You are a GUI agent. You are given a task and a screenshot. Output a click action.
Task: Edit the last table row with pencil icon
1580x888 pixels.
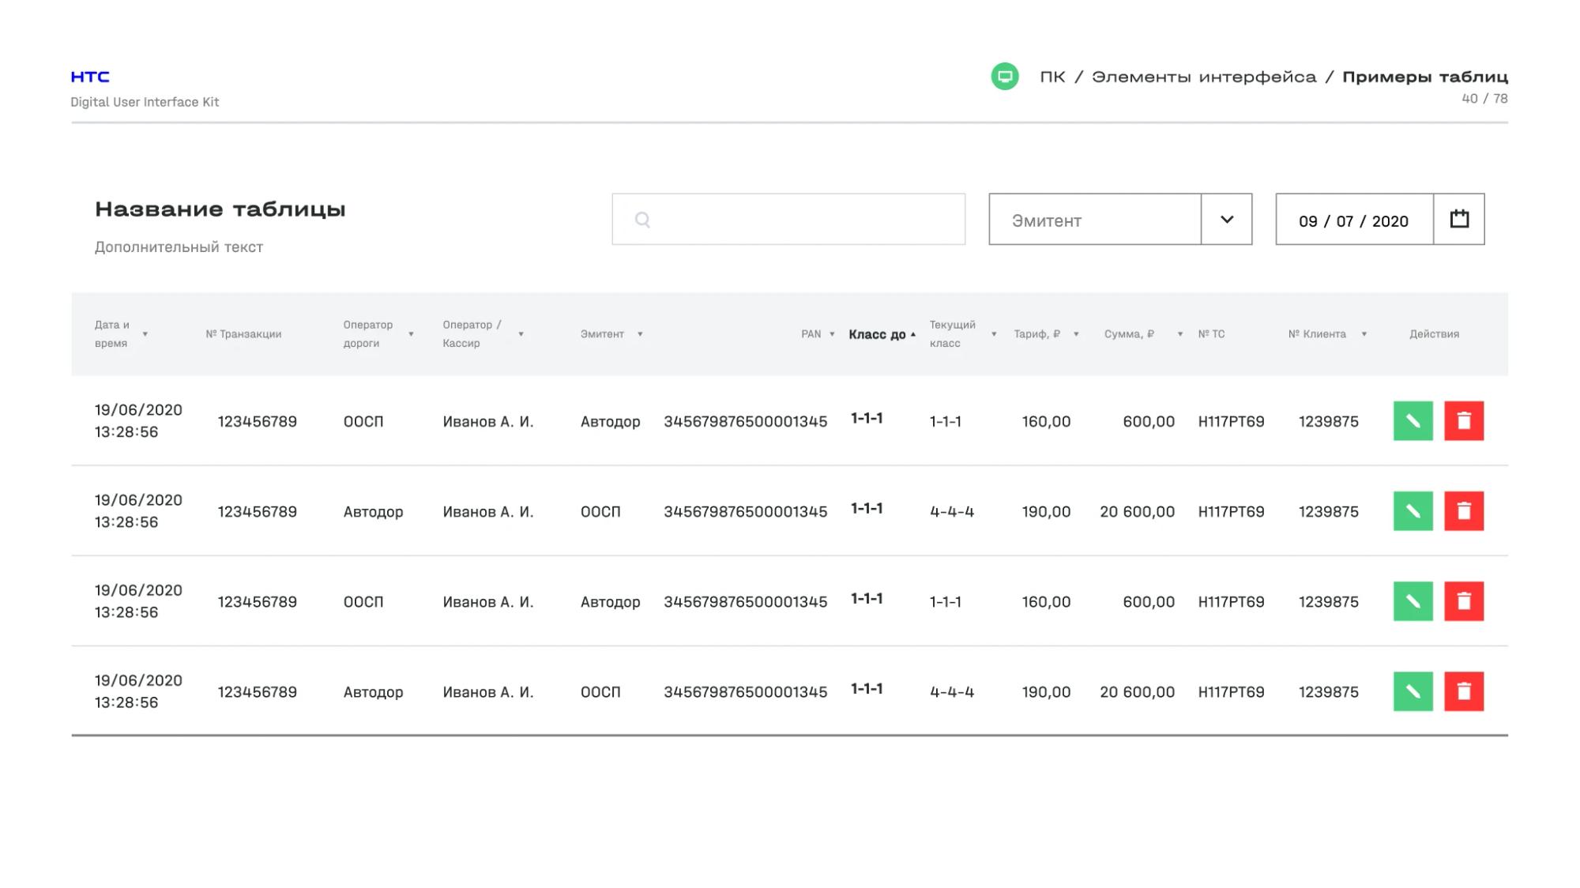point(1413,691)
